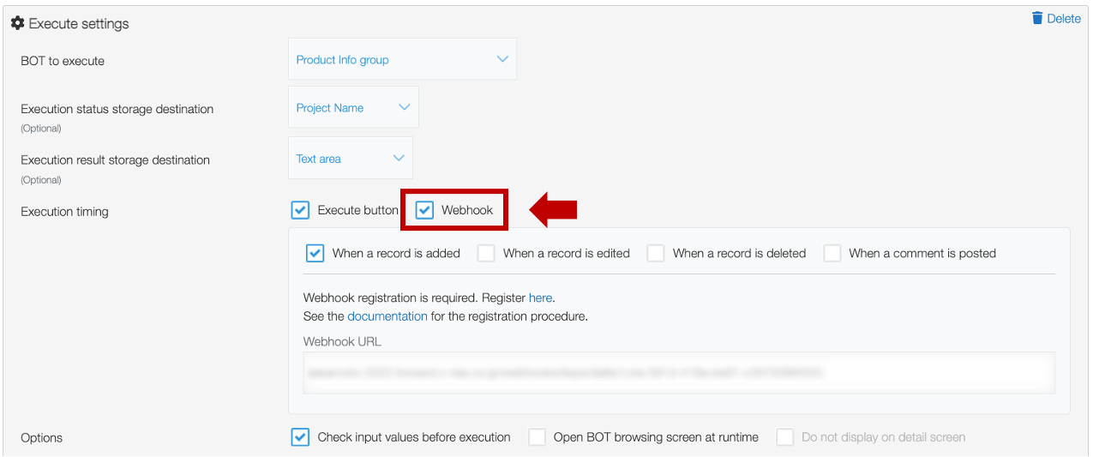Uncheck the Webhook checkbox

pyautogui.click(x=424, y=210)
